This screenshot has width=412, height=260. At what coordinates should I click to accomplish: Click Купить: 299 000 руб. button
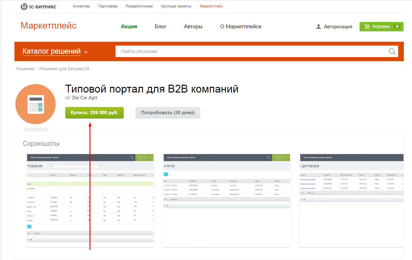(95, 113)
